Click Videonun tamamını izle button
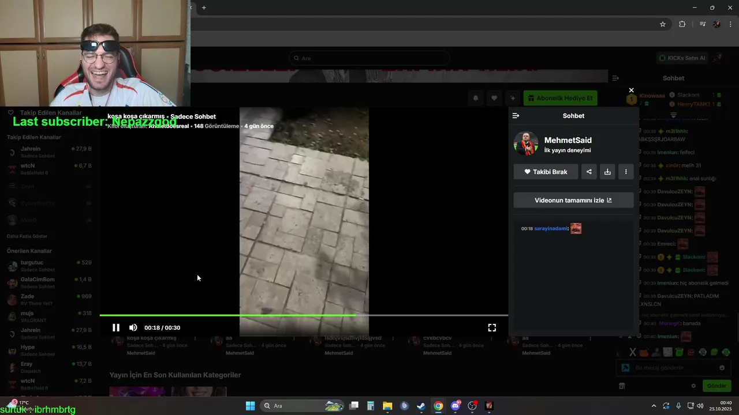Image resolution: width=739 pixels, height=415 pixels. (573, 201)
